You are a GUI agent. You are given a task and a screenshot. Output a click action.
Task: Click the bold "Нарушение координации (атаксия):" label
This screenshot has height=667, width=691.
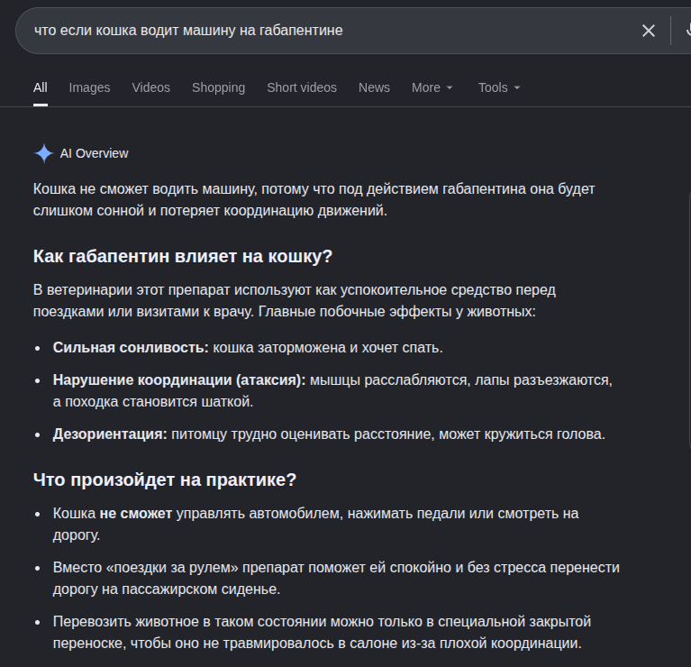click(179, 380)
